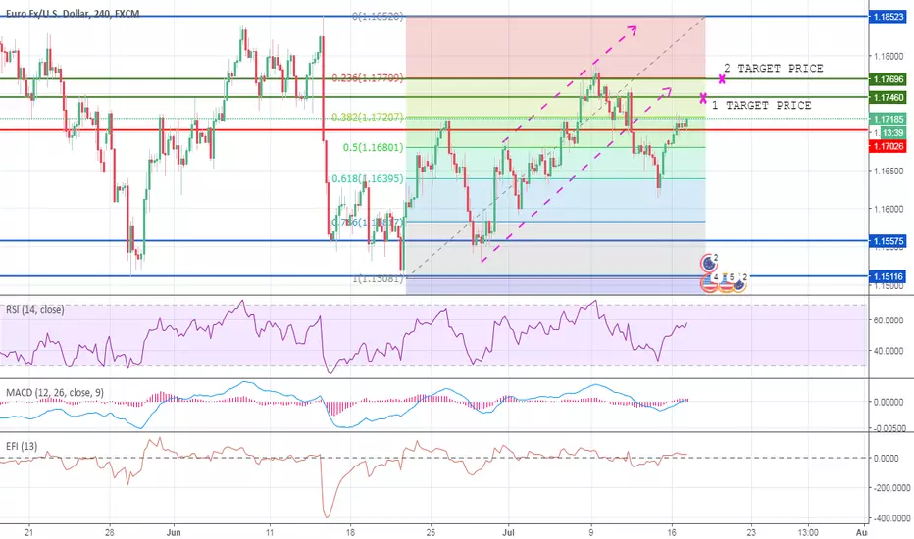The image size is (914, 539).
Task: Click the 13:00 label on the time axis
Action: [808, 532]
